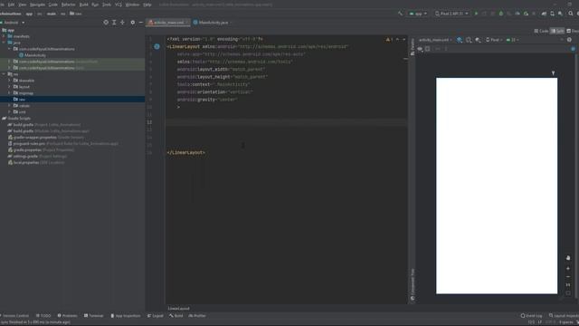
Task: Hide the project panel with minus icon
Action: click(141, 22)
